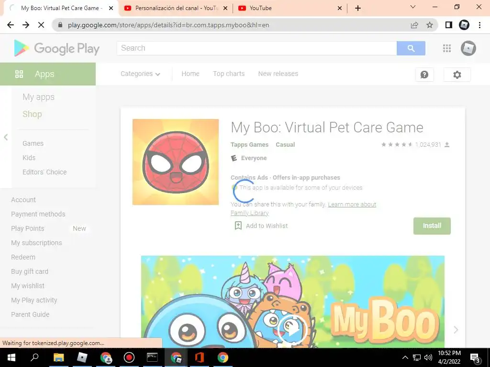Click the Google Play logo

pyautogui.click(x=56, y=48)
